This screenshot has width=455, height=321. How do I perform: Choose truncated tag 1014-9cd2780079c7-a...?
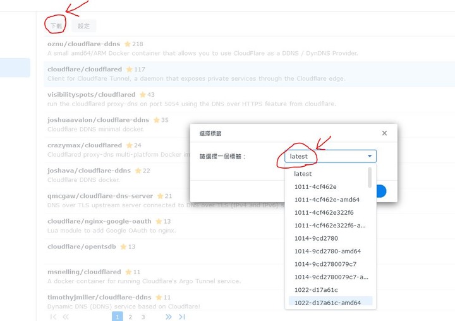pos(331,277)
